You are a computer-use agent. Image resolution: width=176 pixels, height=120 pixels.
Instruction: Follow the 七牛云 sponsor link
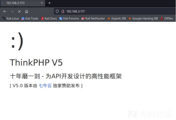pos(45,86)
